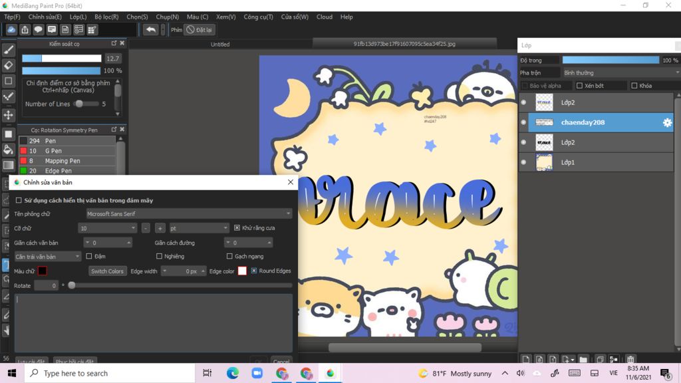Open new layer type dropdown arrow
Image resolution: width=681 pixels, height=383 pixels.
pos(573,360)
